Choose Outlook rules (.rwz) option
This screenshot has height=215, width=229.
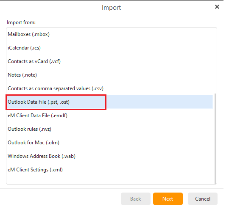(x=109, y=129)
